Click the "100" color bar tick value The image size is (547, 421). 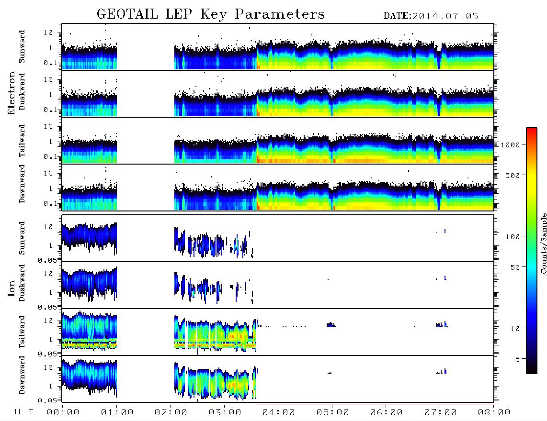(513, 237)
